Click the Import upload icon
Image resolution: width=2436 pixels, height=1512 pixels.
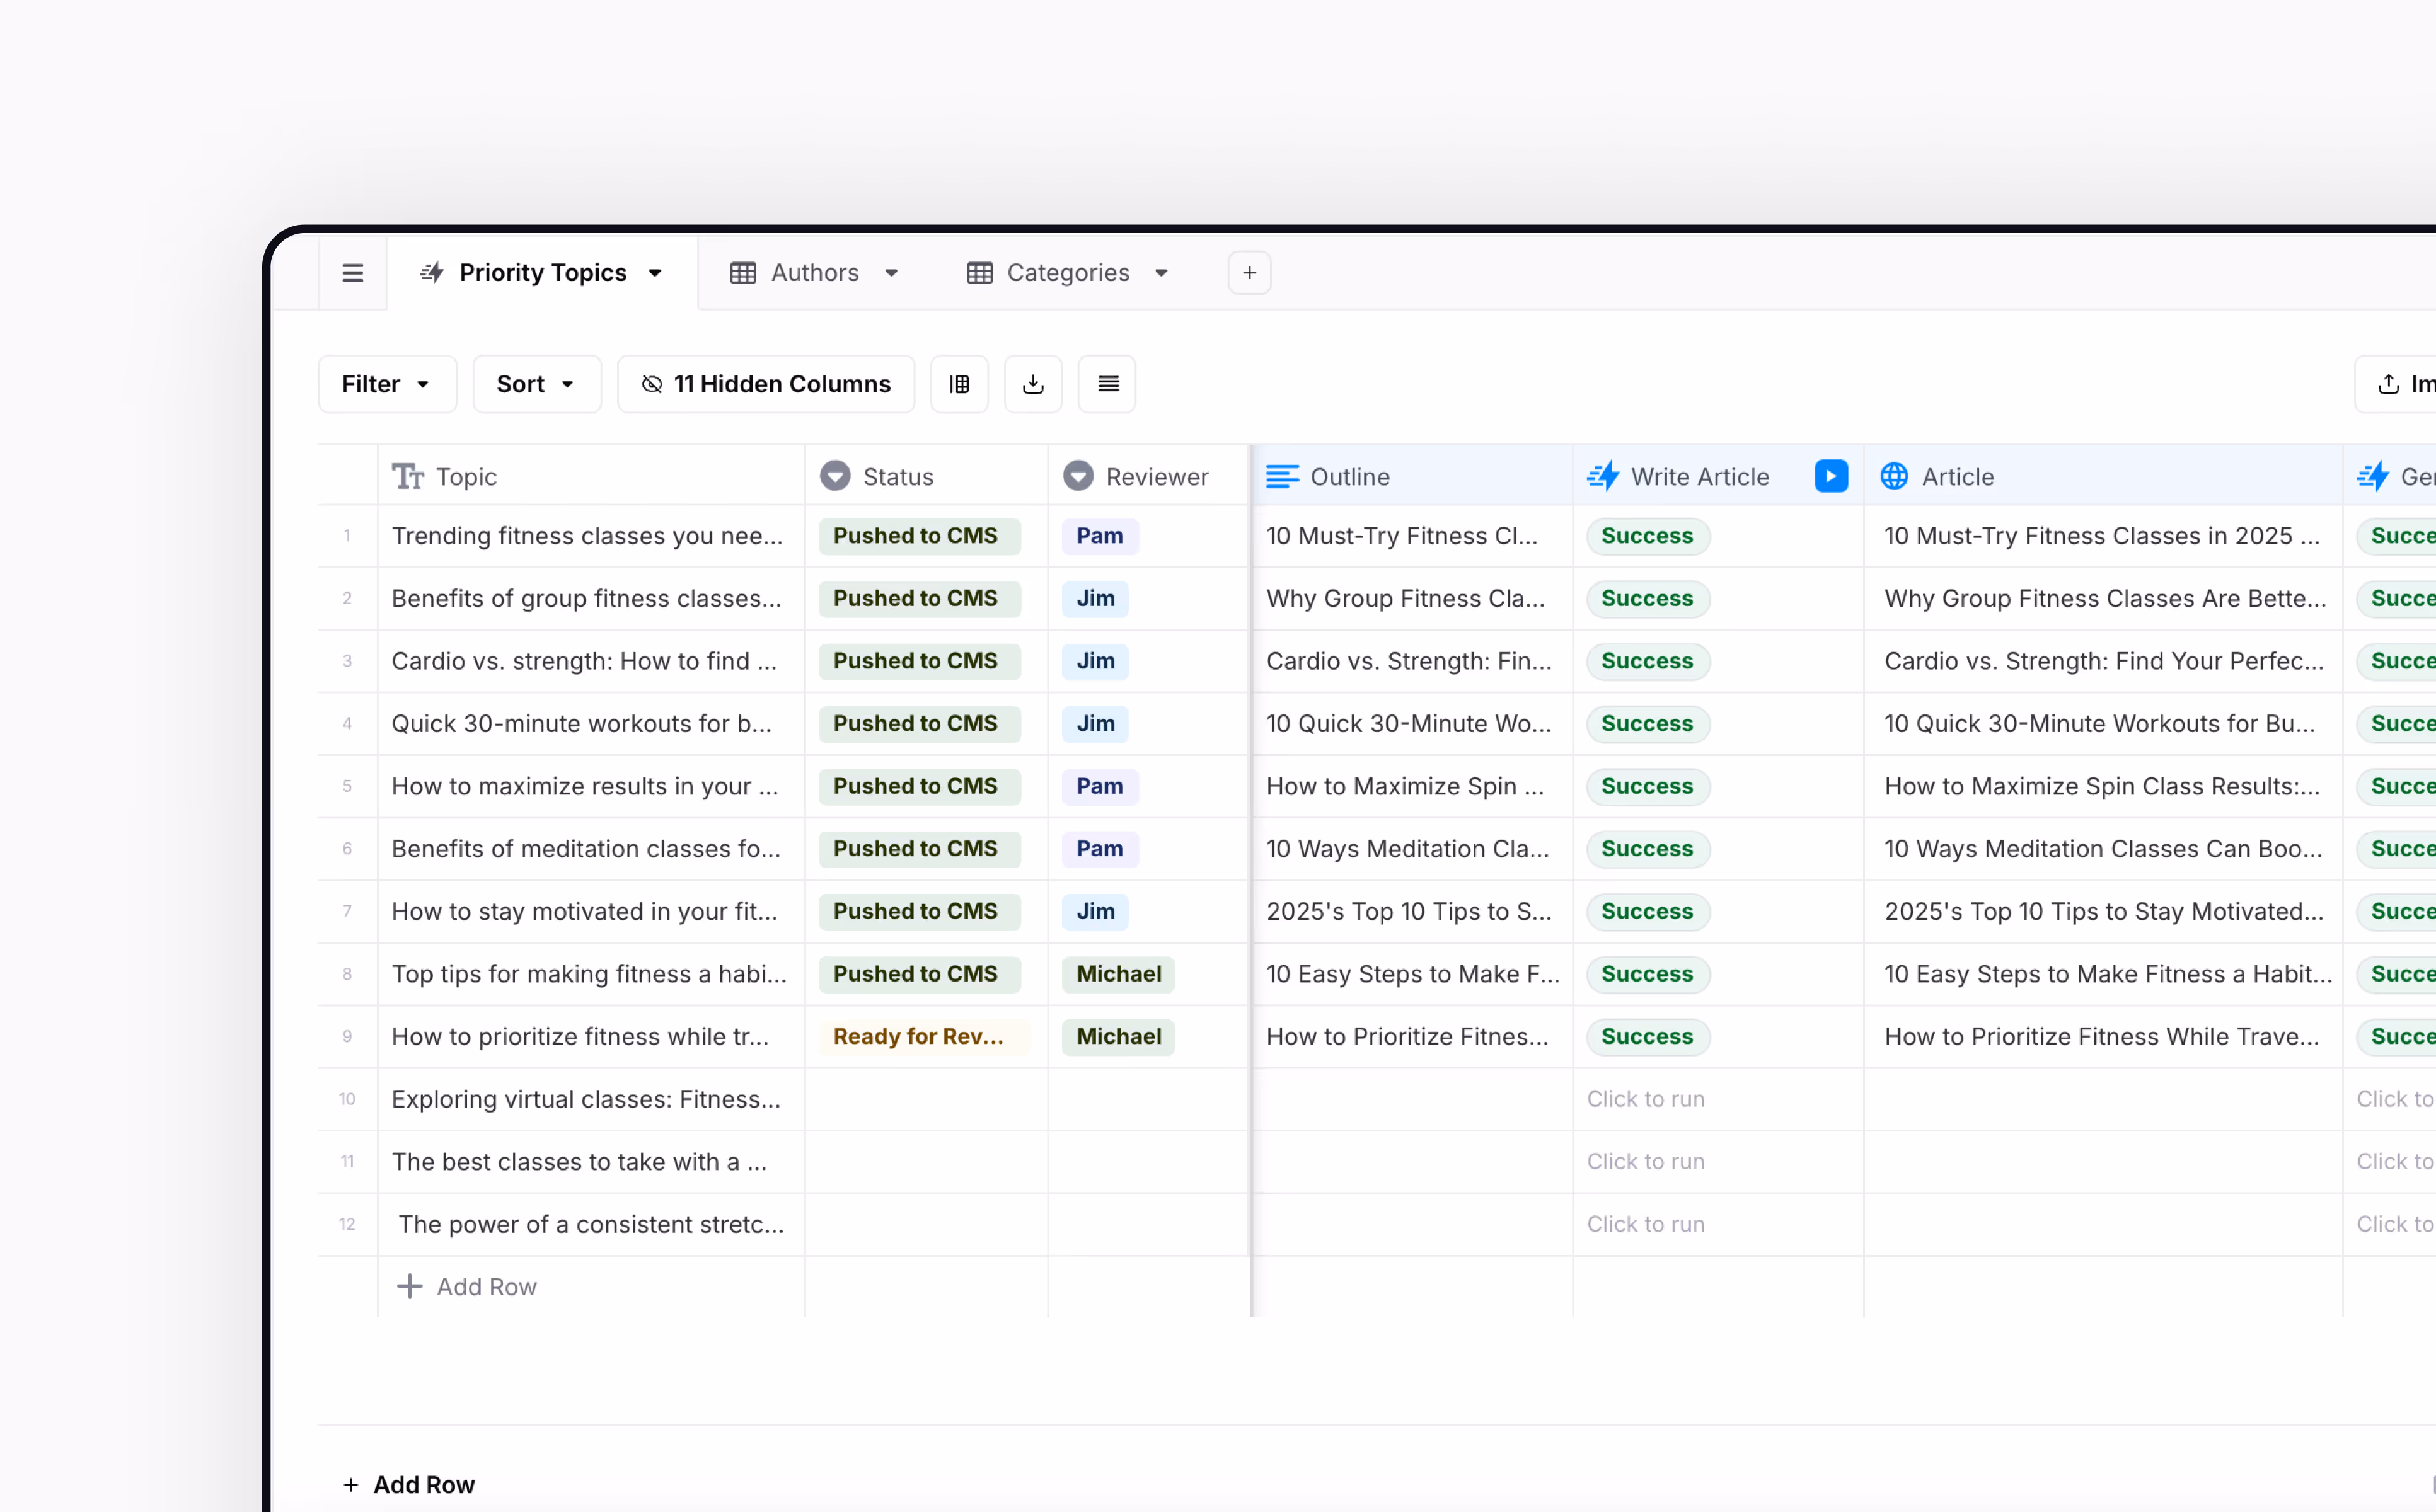pos(2388,384)
